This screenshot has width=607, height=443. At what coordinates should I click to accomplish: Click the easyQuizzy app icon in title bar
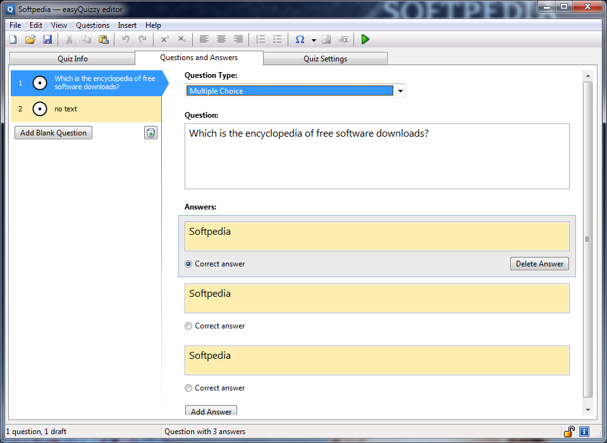(11, 9)
